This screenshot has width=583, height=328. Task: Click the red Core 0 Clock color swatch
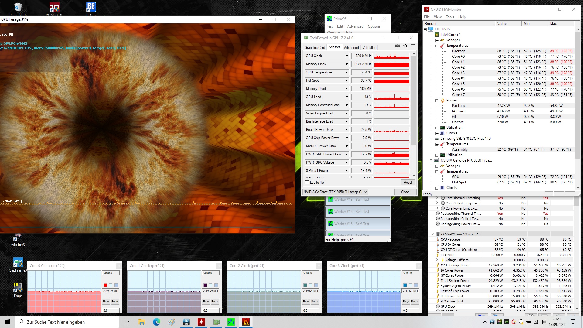[105, 285]
